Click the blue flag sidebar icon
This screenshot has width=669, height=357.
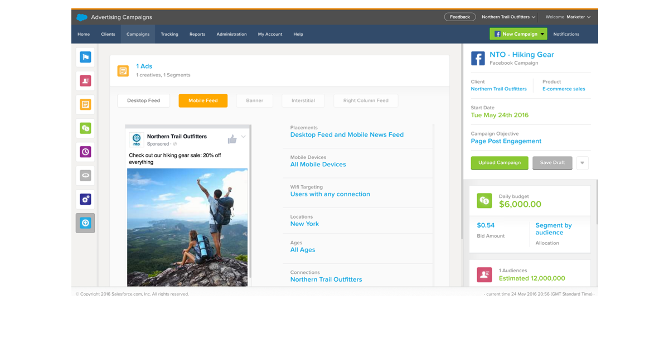coord(85,57)
